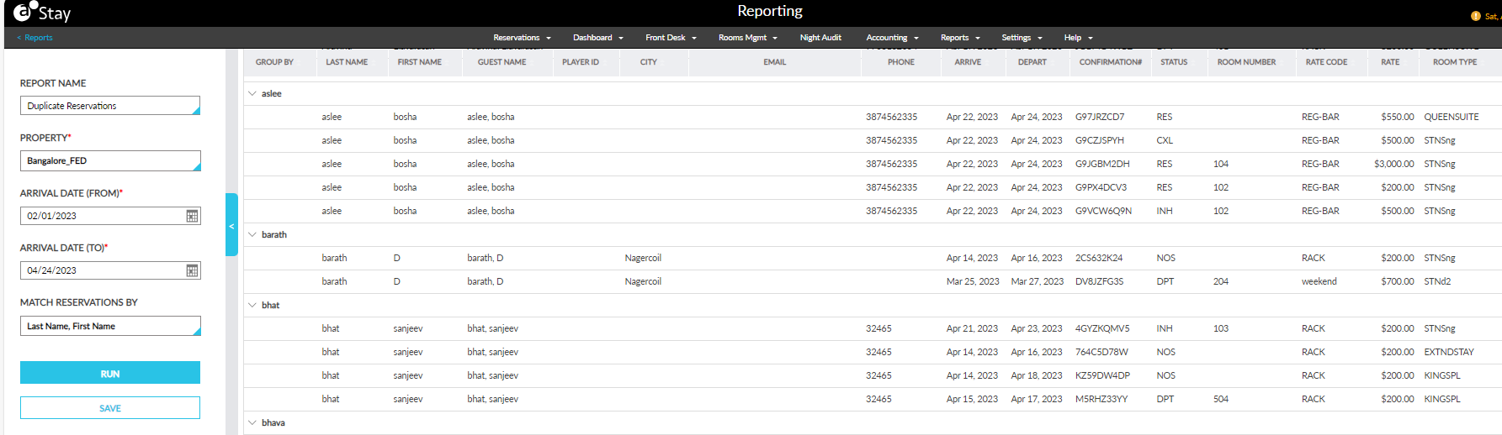Open Match Reservations By dropdown
The image size is (1502, 435).
[109, 326]
